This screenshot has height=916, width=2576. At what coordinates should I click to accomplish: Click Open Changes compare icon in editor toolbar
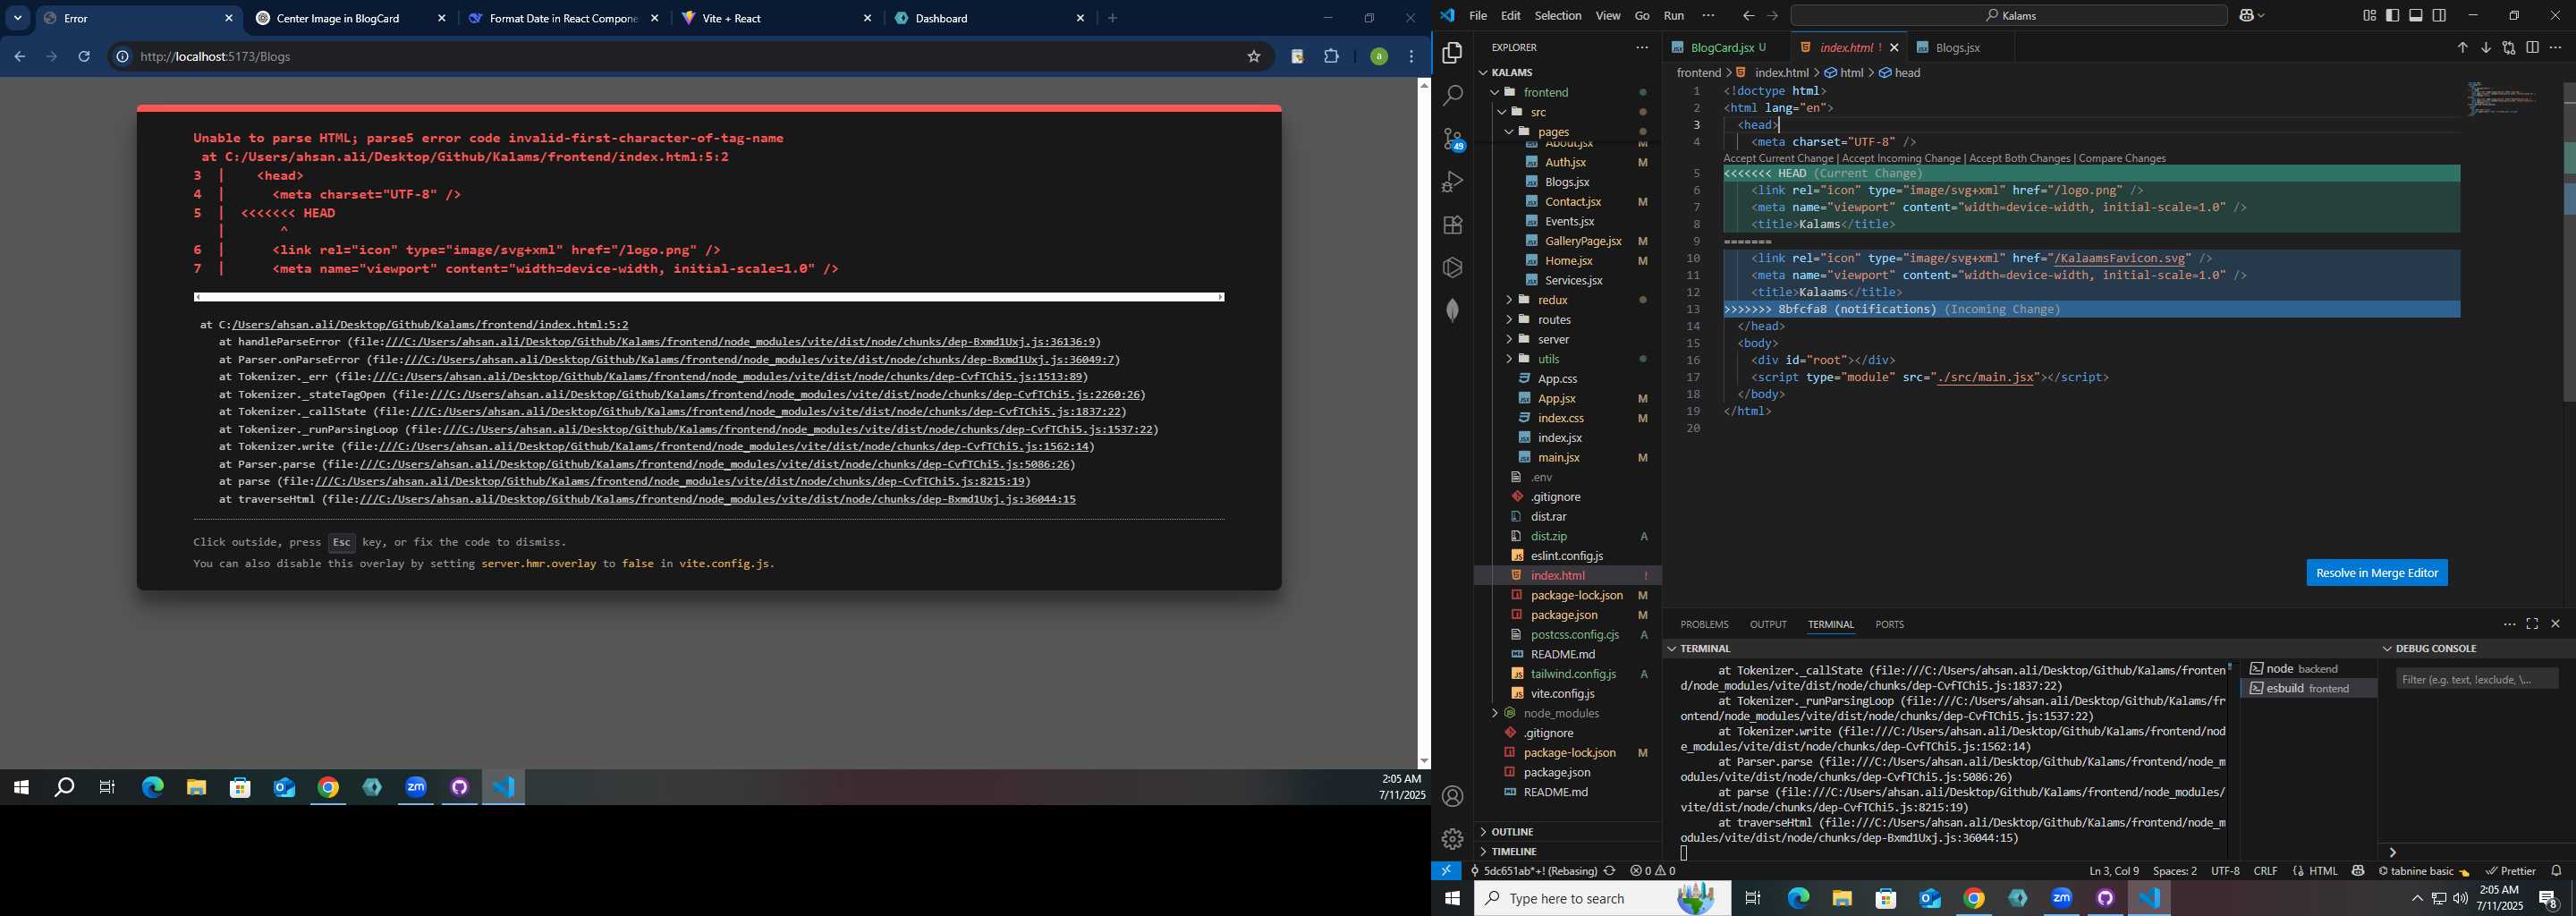click(x=2509, y=48)
